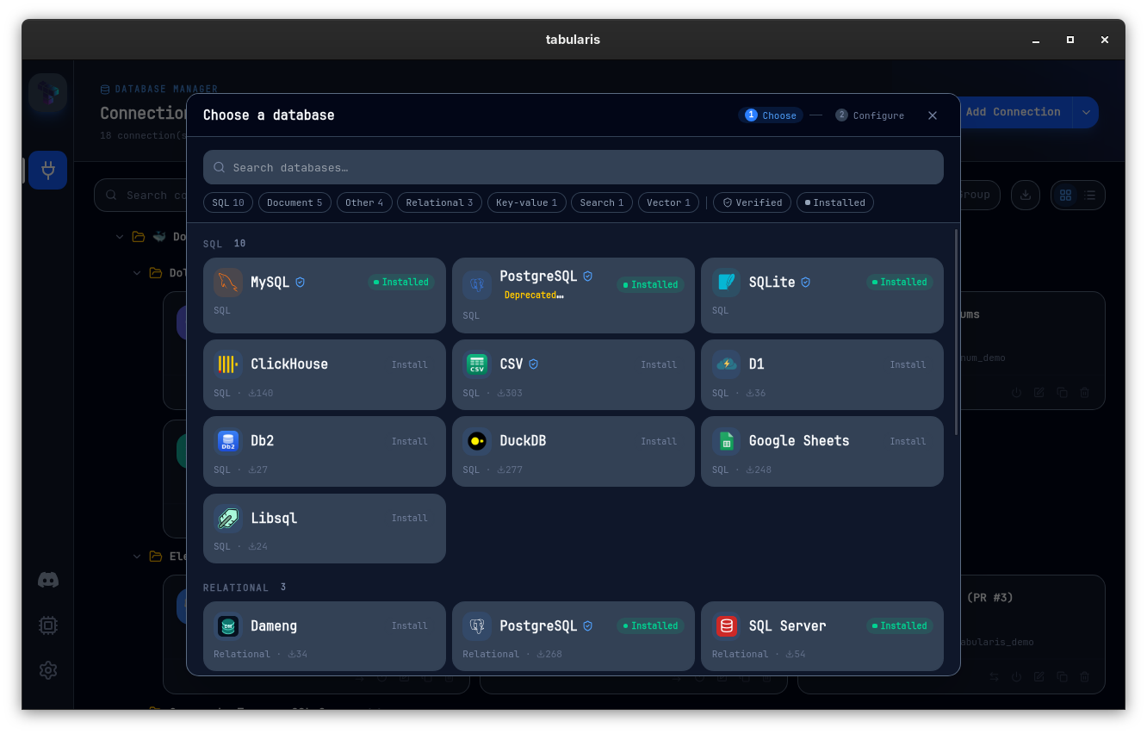Click the blue Db2 logo icon
This screenshot has height=734, width=1147.
point(228,441)
